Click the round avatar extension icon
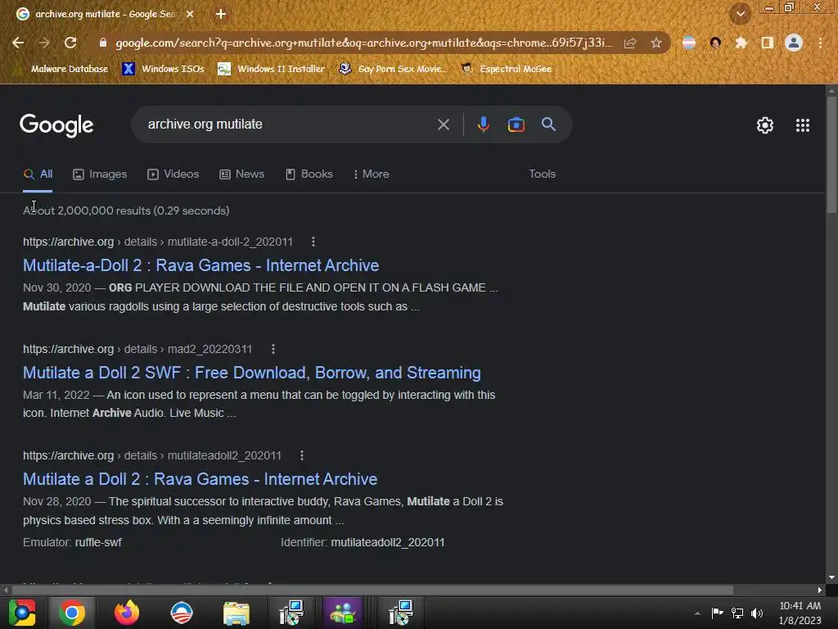The width and height of the screenshot is (838, 629). (715, 43)
